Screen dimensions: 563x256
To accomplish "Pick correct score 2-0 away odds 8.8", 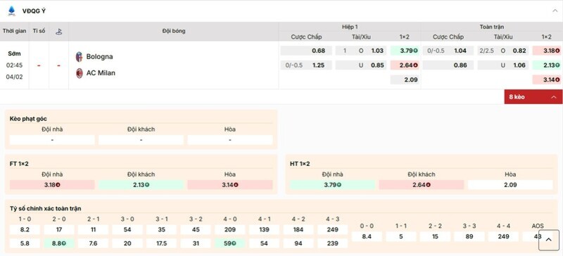I will coord(59,243).
